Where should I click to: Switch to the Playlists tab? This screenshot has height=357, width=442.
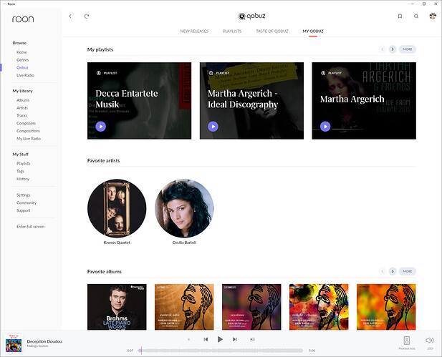click(232, 31)
